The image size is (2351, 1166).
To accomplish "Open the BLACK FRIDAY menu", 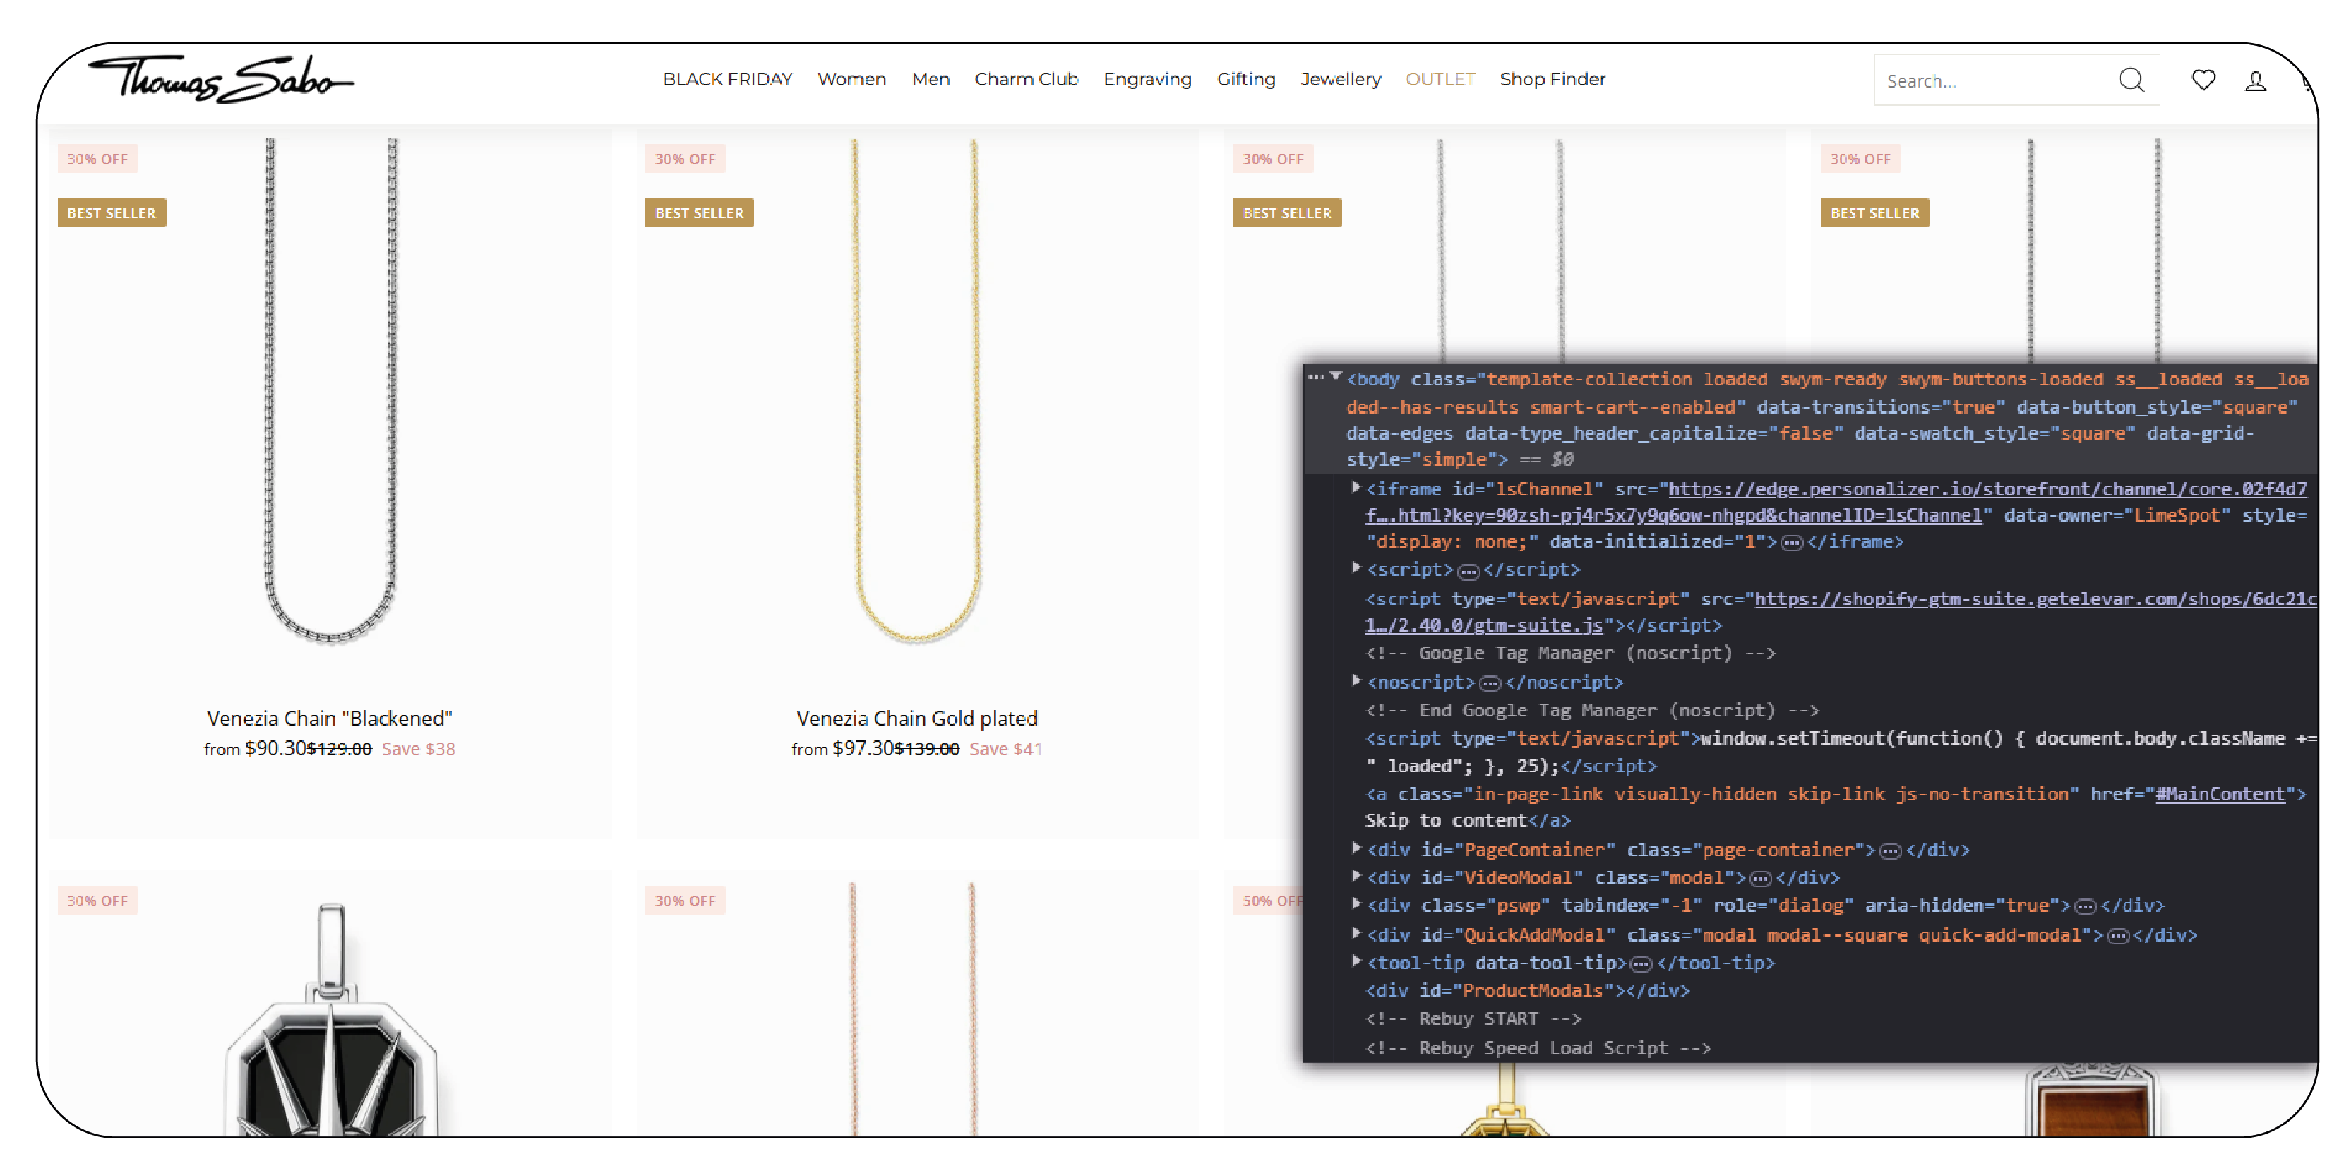I will click(x=727, y=78).
